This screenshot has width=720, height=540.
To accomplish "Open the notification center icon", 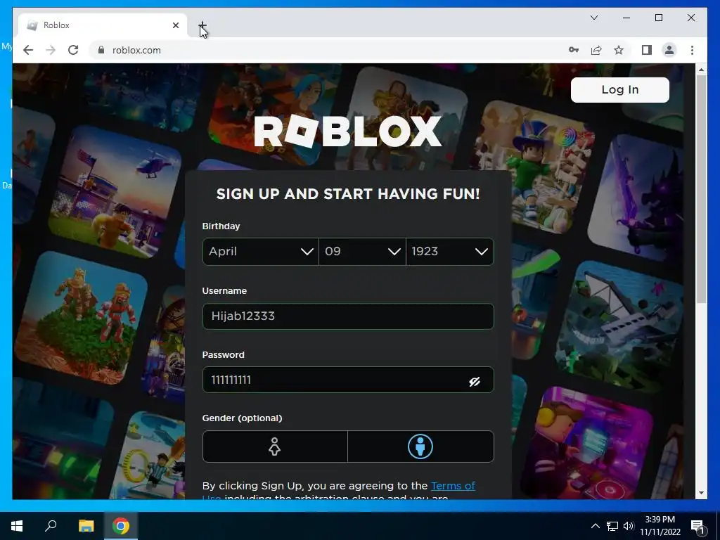I will (x=697, y=527).
